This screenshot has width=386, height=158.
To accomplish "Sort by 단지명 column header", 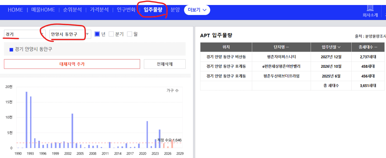I will pos(281,47).
